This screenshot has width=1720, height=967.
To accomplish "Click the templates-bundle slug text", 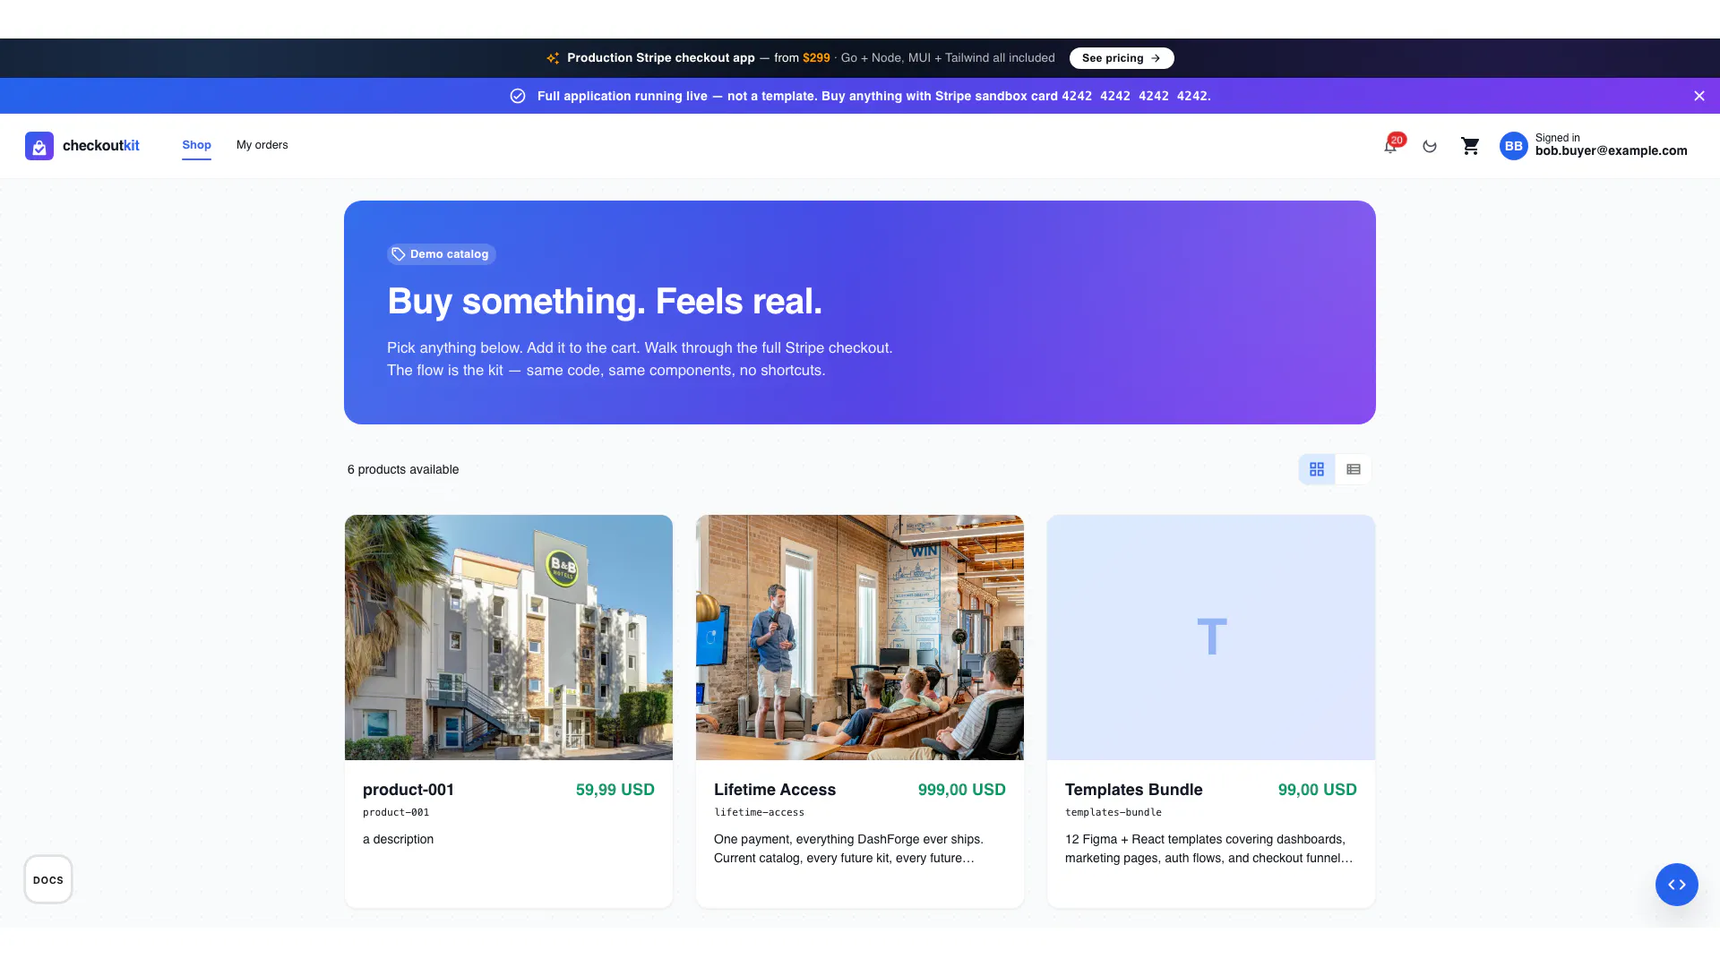I will coord(1114,813).
